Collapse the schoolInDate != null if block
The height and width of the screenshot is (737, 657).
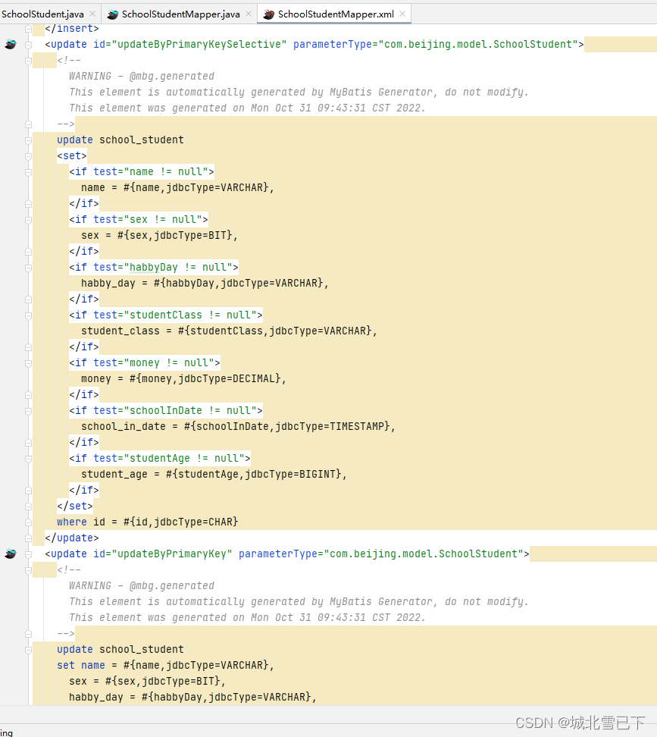pyautogui.click(x=27, y=410)
